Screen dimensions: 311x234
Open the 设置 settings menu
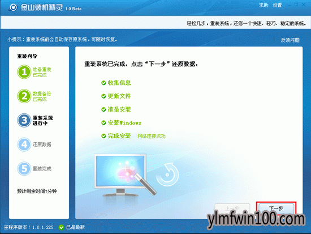(277, 5)
